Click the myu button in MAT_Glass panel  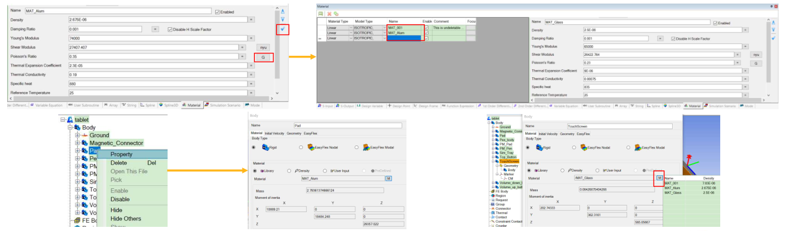[756, 55]
